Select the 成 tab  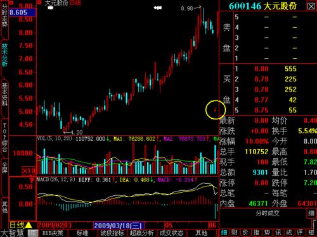coord(289,233)
